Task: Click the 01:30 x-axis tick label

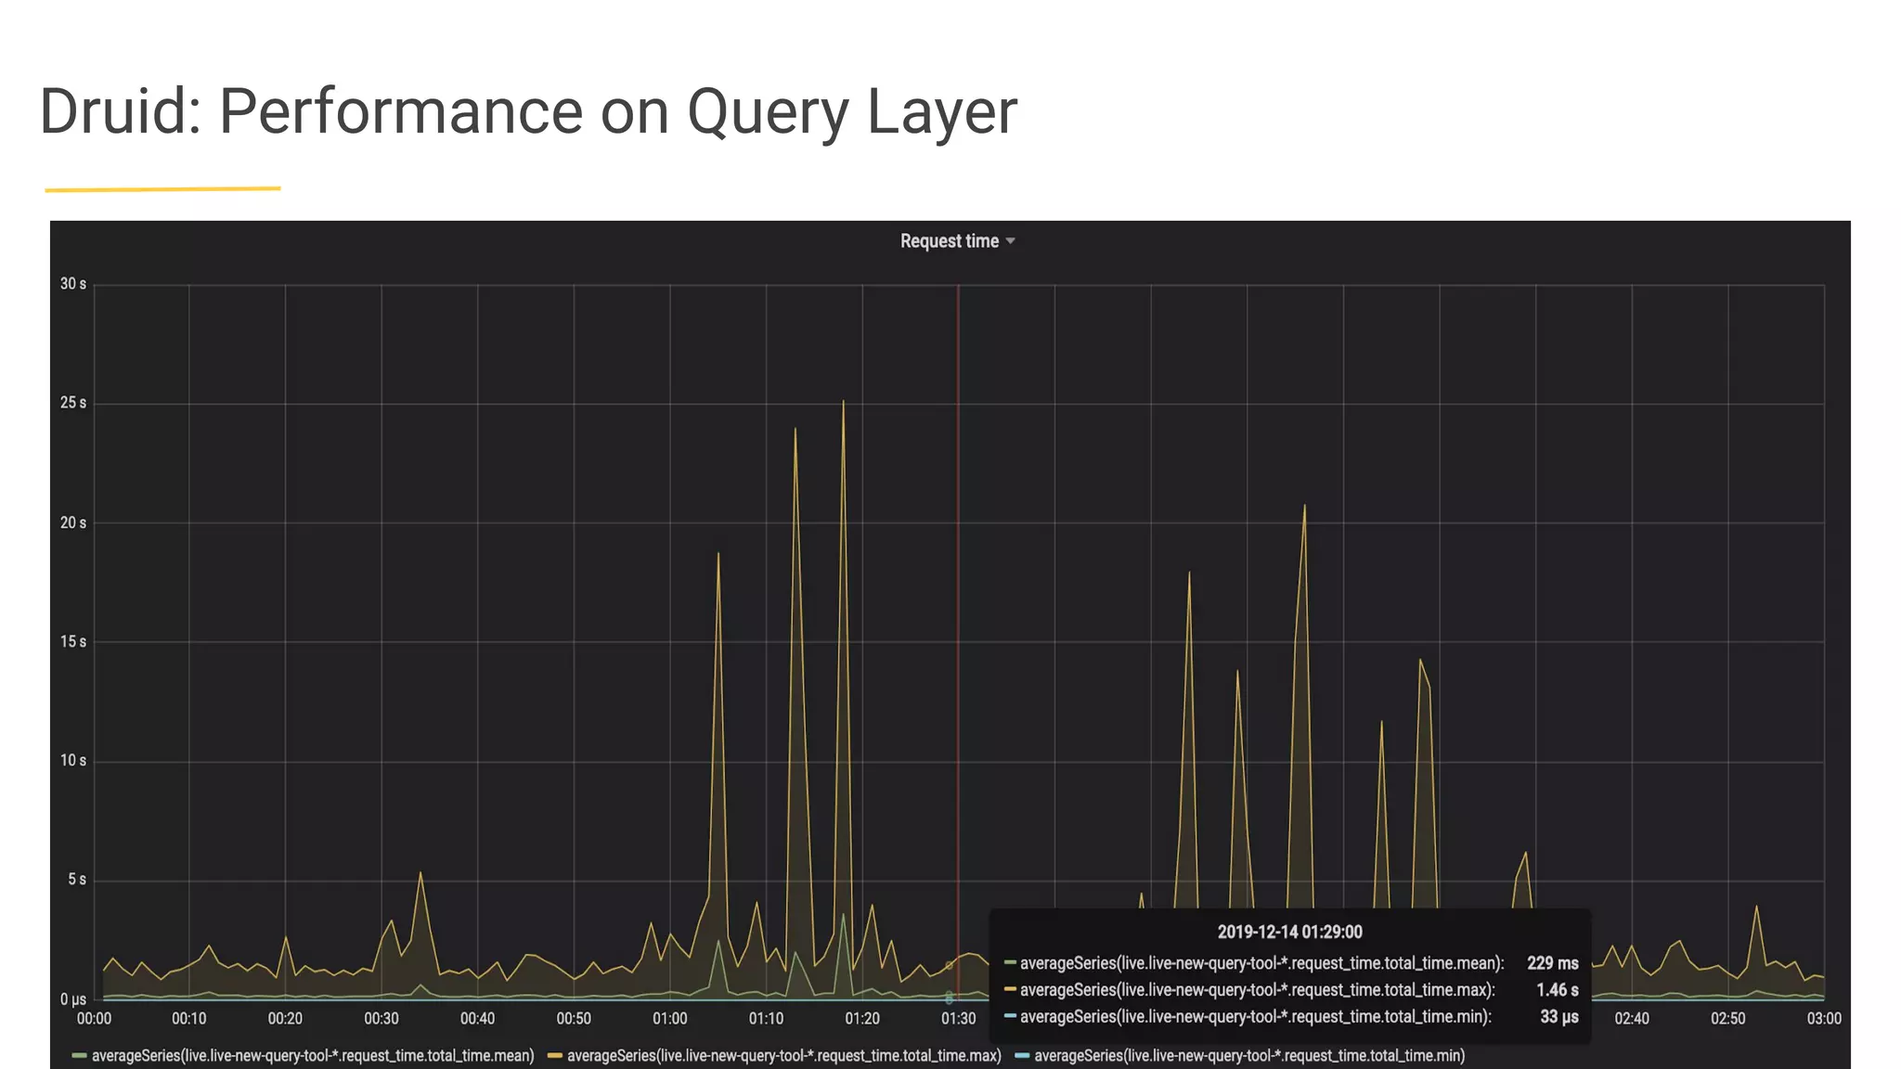Action: pyautogui.click(x=959, y=1019)
